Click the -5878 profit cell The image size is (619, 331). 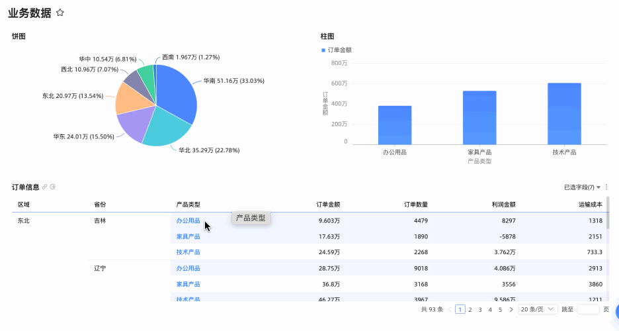point(507,236)
